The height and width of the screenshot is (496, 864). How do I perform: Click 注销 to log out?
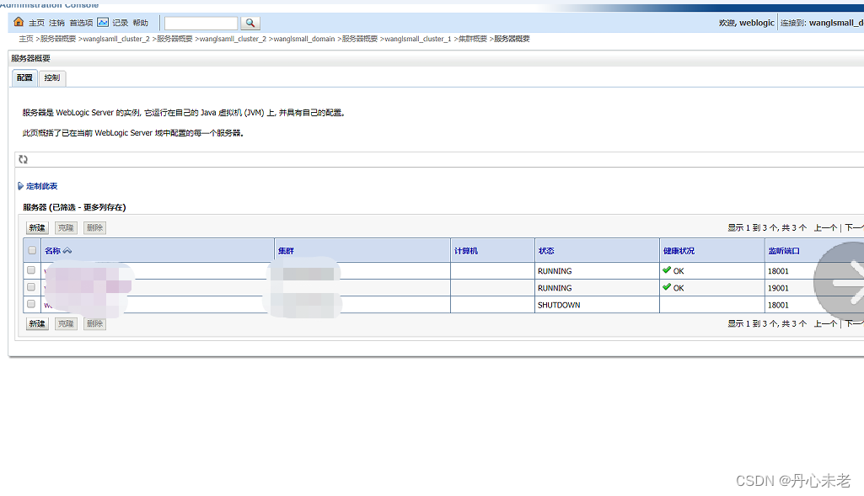56,23
